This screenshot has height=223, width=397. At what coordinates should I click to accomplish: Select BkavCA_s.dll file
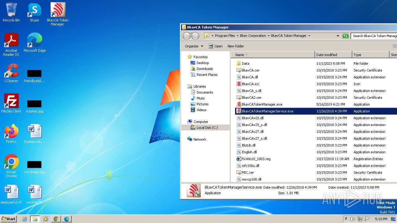click(x=249, y=91)
